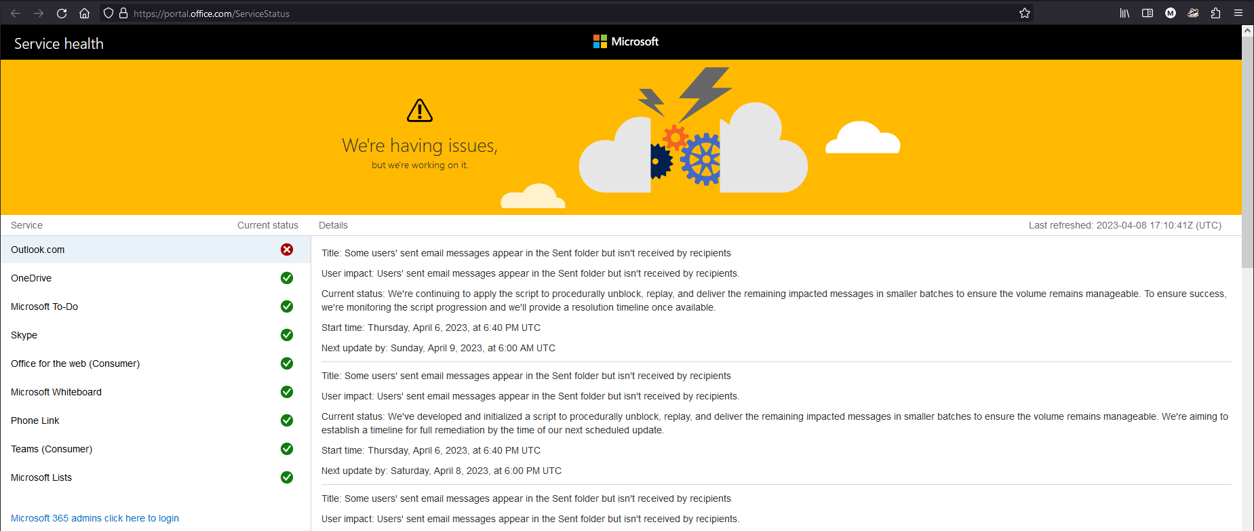
Task: Click the red error status icon for Outlook.com
Action: 287,250
